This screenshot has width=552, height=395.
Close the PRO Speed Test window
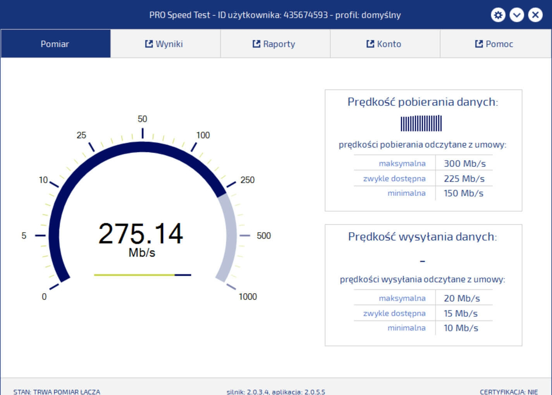(x=535, y=15)
